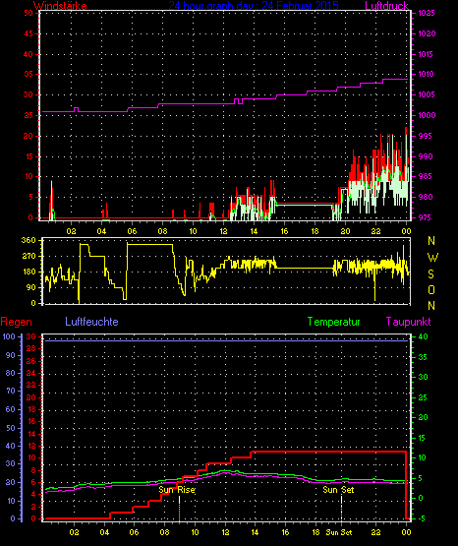The width and height of the screenshot is (458, 546).
Task: Click the 40 temperature axis value
Action: [x=423, y=336]
